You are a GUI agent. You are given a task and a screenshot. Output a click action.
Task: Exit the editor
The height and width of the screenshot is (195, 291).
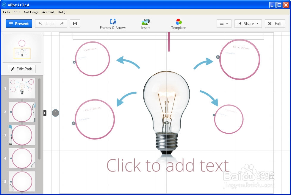coord(275,24)
